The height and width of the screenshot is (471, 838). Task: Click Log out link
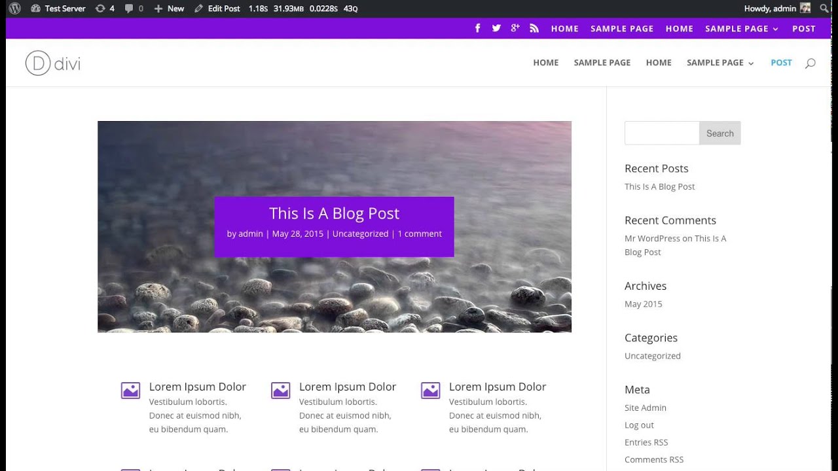tap(640, 425)
